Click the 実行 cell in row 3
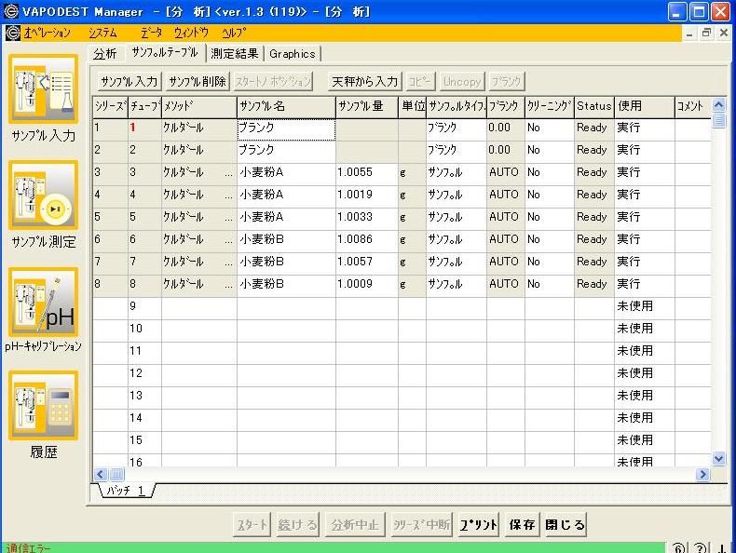736x553 pixels. [645, 172]
